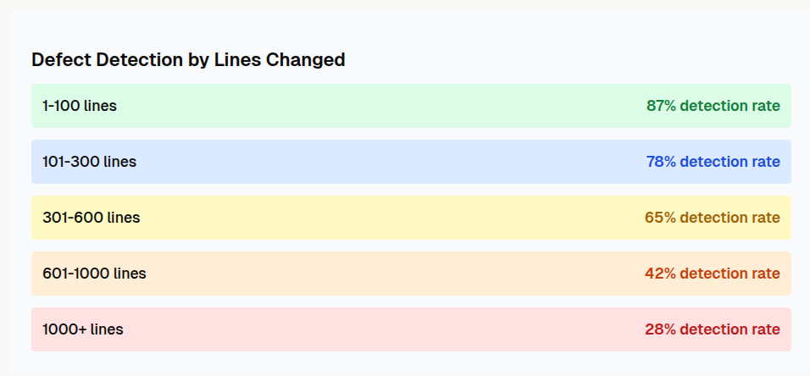Click the Defect Detection by Lines Changed heading
Image resolution: width=810 pixels, height=376 pixels.
coord(188,60)
